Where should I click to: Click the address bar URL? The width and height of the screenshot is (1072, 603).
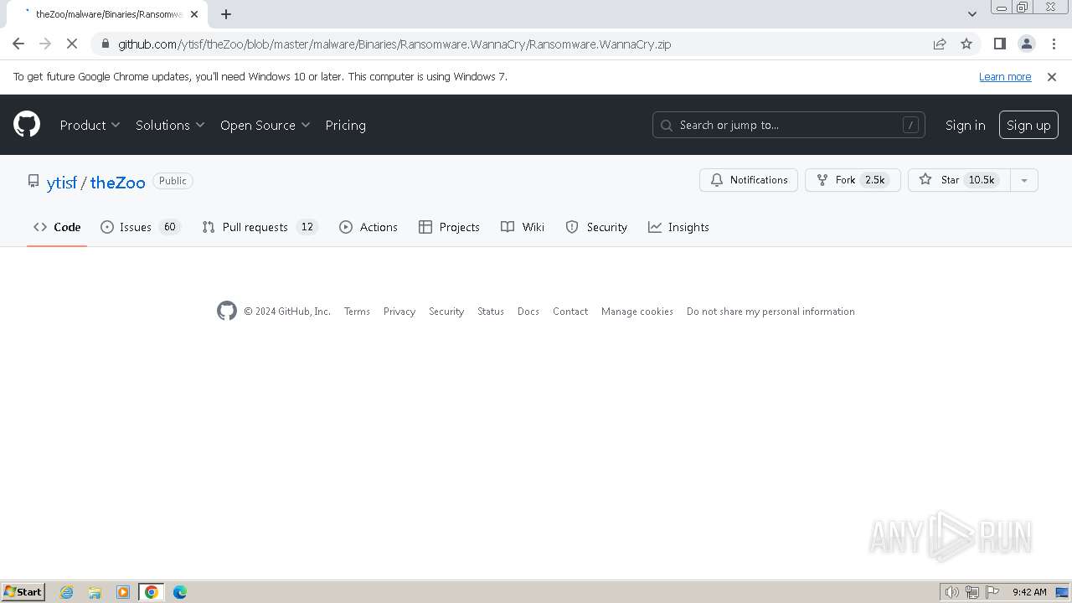394,44
